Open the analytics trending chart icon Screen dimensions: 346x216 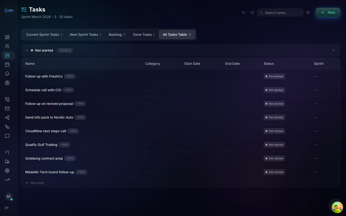click(7, 179)
